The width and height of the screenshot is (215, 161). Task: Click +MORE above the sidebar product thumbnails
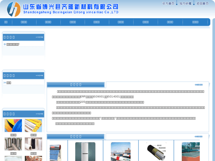coord(40,114)
